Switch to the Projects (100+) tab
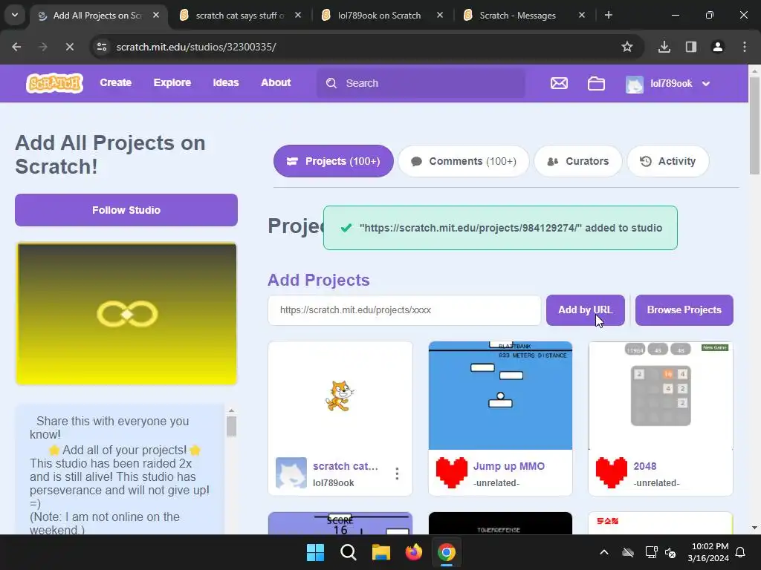The image size is (761, 570). pos(334,161)
